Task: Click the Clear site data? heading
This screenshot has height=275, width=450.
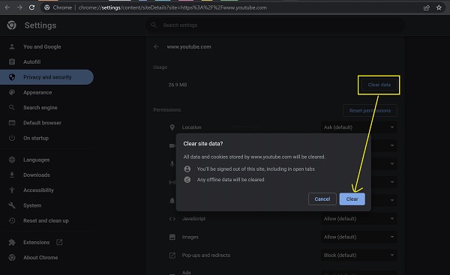Action: pyautogui.click(x=203, y=144)
